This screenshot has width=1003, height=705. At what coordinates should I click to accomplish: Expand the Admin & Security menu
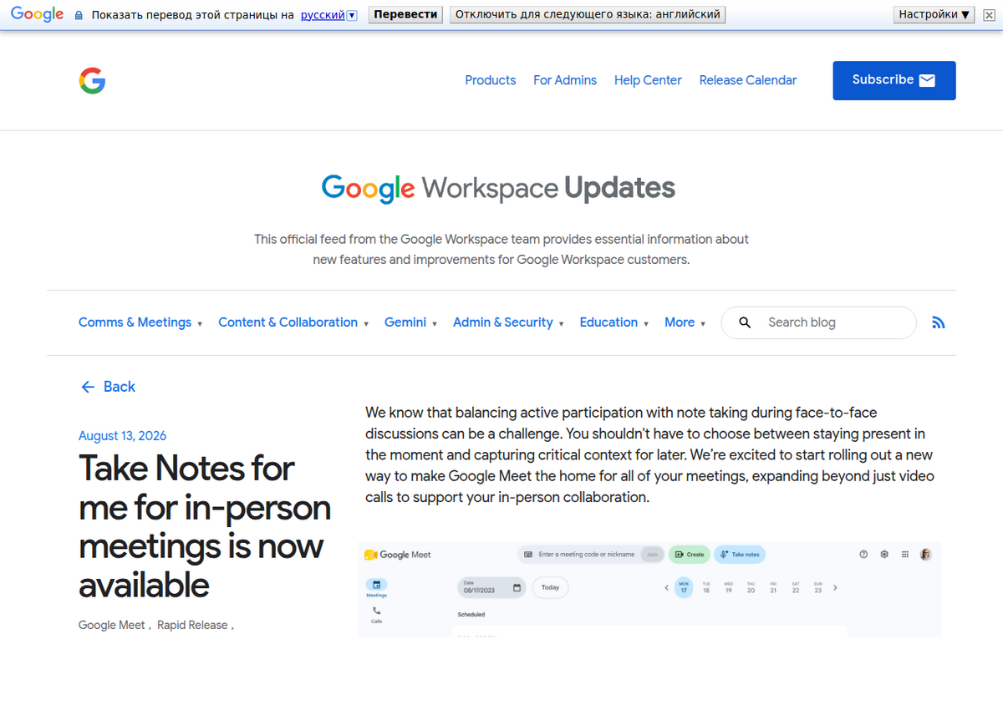(508, 322)
